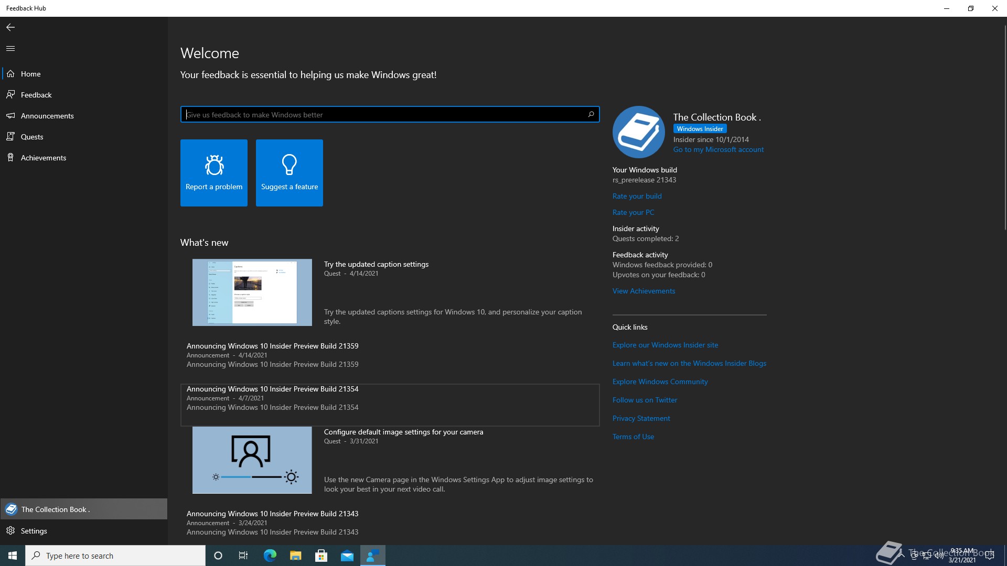This screenshot has height=566, width=1007.
Task: Click the Announcements megaphone icon
Action: 10,116
